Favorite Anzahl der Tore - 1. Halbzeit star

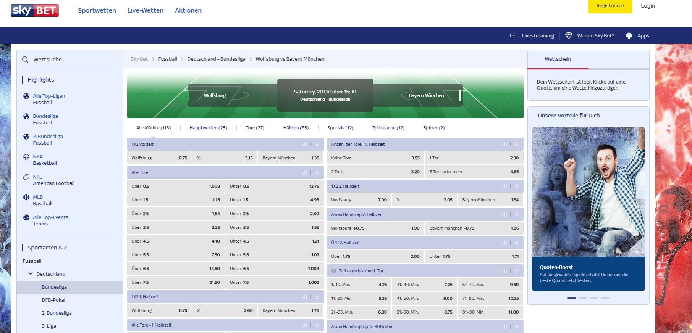point(517,144)
